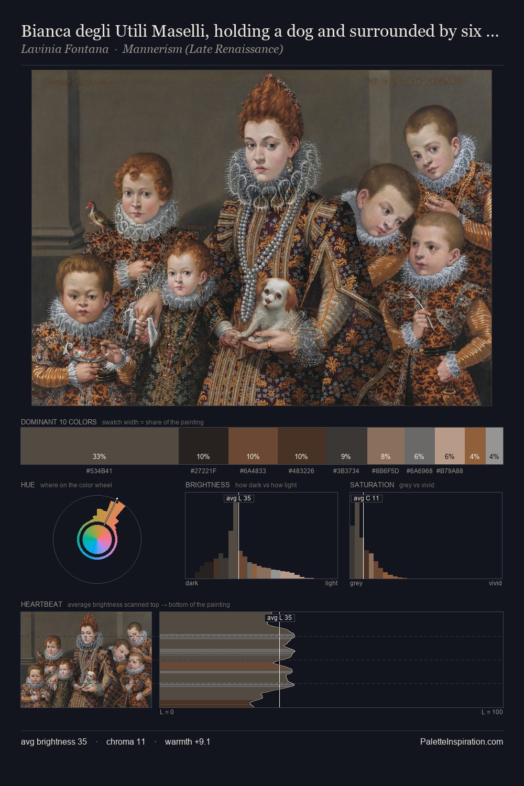Image resolution: width=524 pixels, height=786 pixels.
Task: Click the 'grey' axis label
Action: [356, 583]
